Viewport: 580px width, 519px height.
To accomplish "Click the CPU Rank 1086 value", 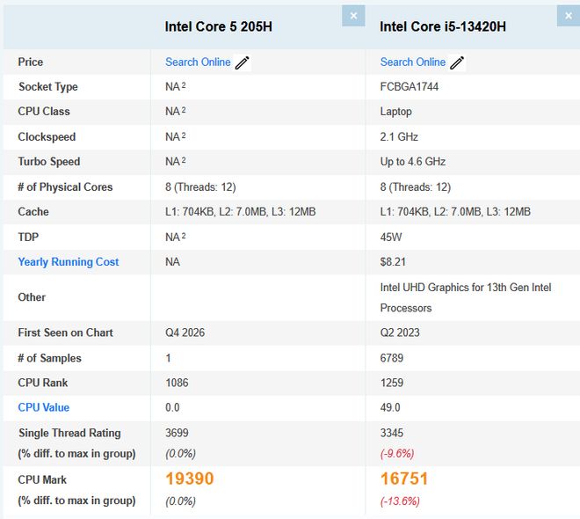I will click(x=177, y=383).
